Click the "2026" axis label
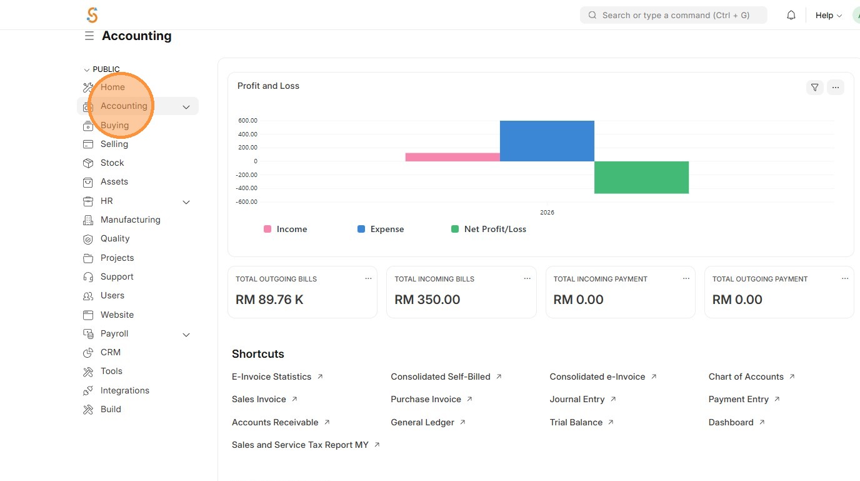The height and width of the screenshot is (481, 860). point(547,213)
